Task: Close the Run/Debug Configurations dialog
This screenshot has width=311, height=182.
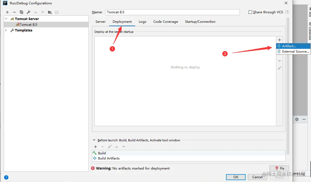Action: tap(286, 3)
